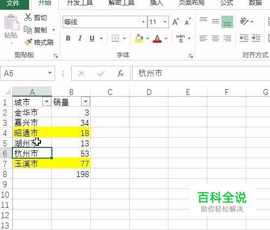
Task: Align text right
Action: pos(227,38)
